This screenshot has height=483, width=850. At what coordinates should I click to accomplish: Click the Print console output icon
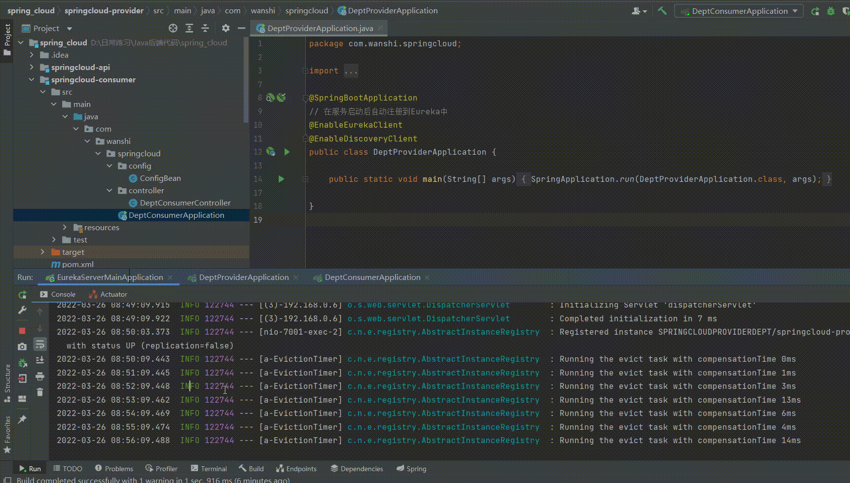(40, 377)
